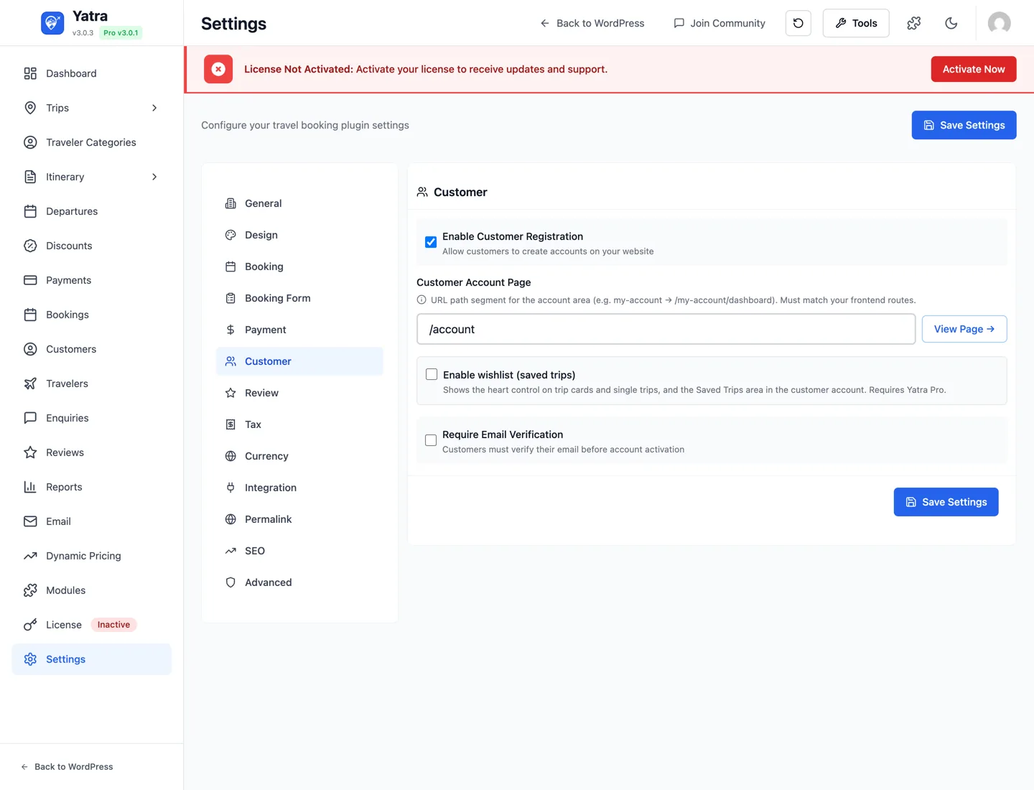Click the Dynamic Pricing trend icon

(x=30, y=556)
